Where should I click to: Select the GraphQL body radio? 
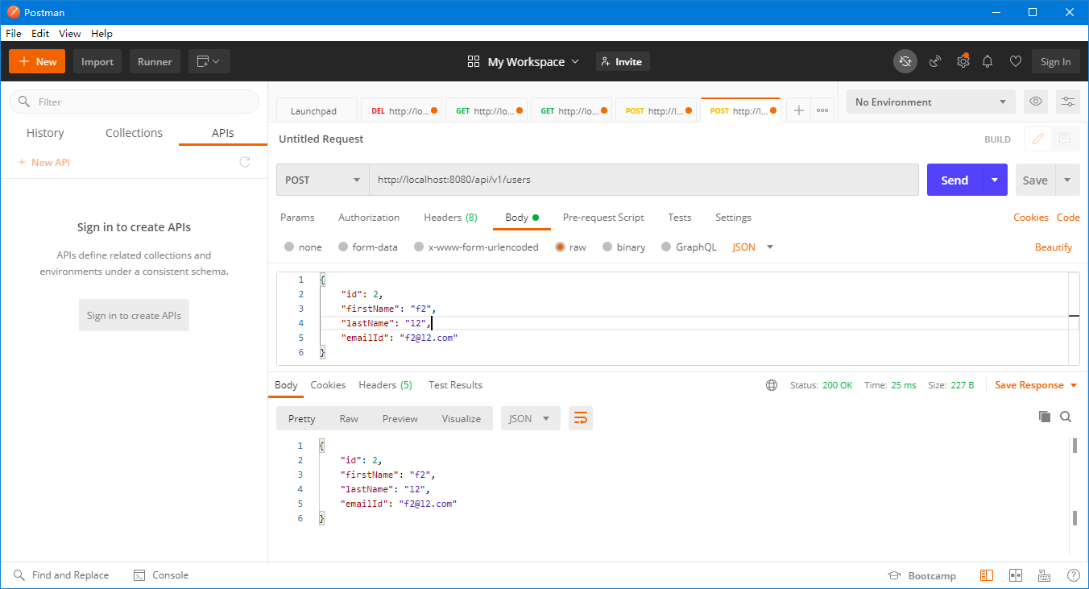tap(666, 247)
